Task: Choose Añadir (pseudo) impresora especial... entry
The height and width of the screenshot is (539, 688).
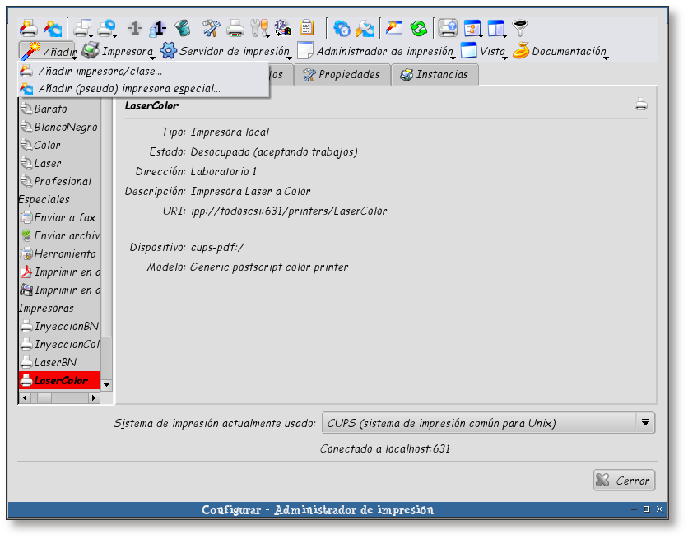Action: pos(128,88)
